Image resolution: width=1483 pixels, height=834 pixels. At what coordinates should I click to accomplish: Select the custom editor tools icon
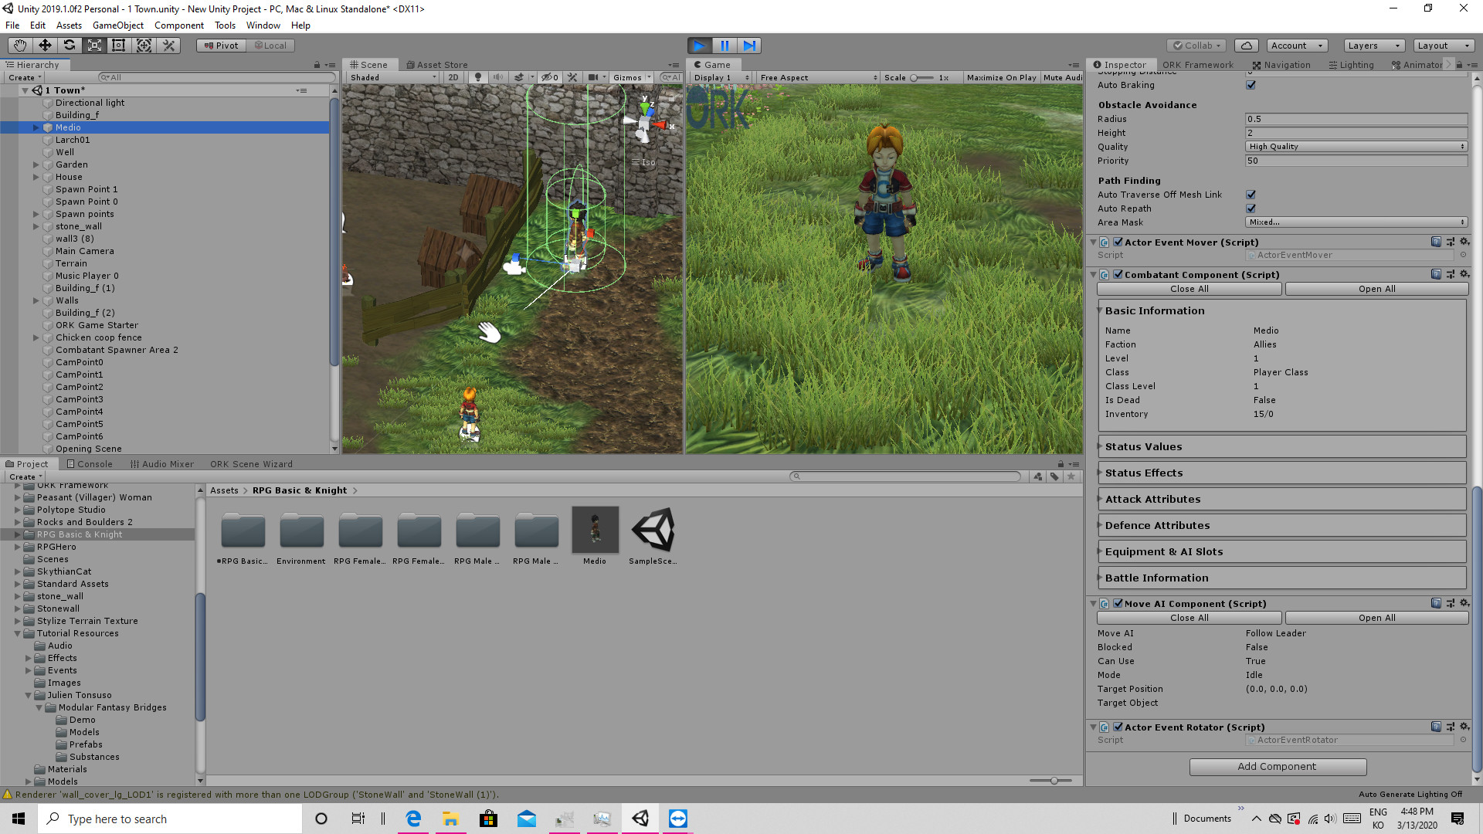pyautogui.click(x=168, y=46)
